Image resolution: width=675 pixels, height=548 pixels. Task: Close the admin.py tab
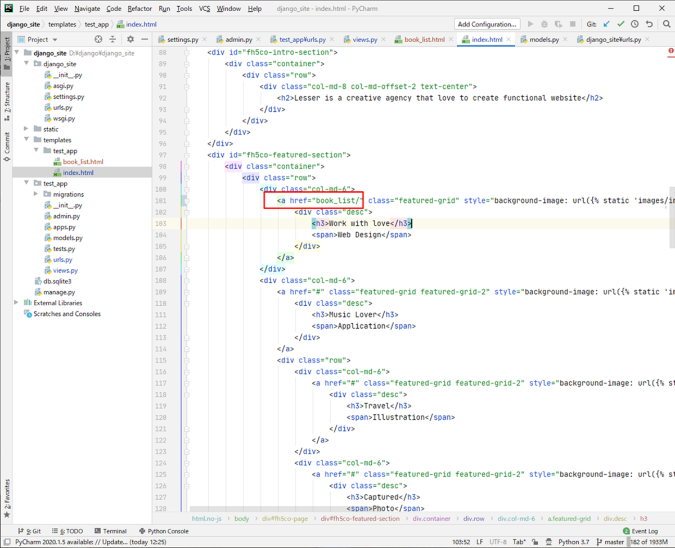pos(258,40)
